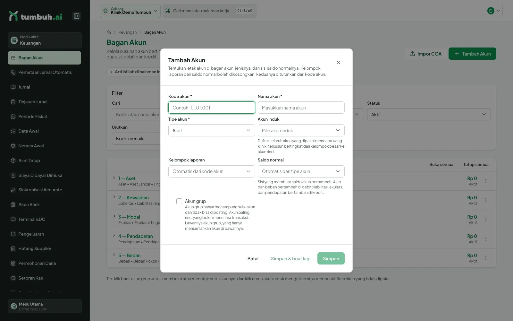Click the Data Awal sidebar icon
Image resolution: width=513 pixels, height=321 pixels.
click(x=13, y=131)
